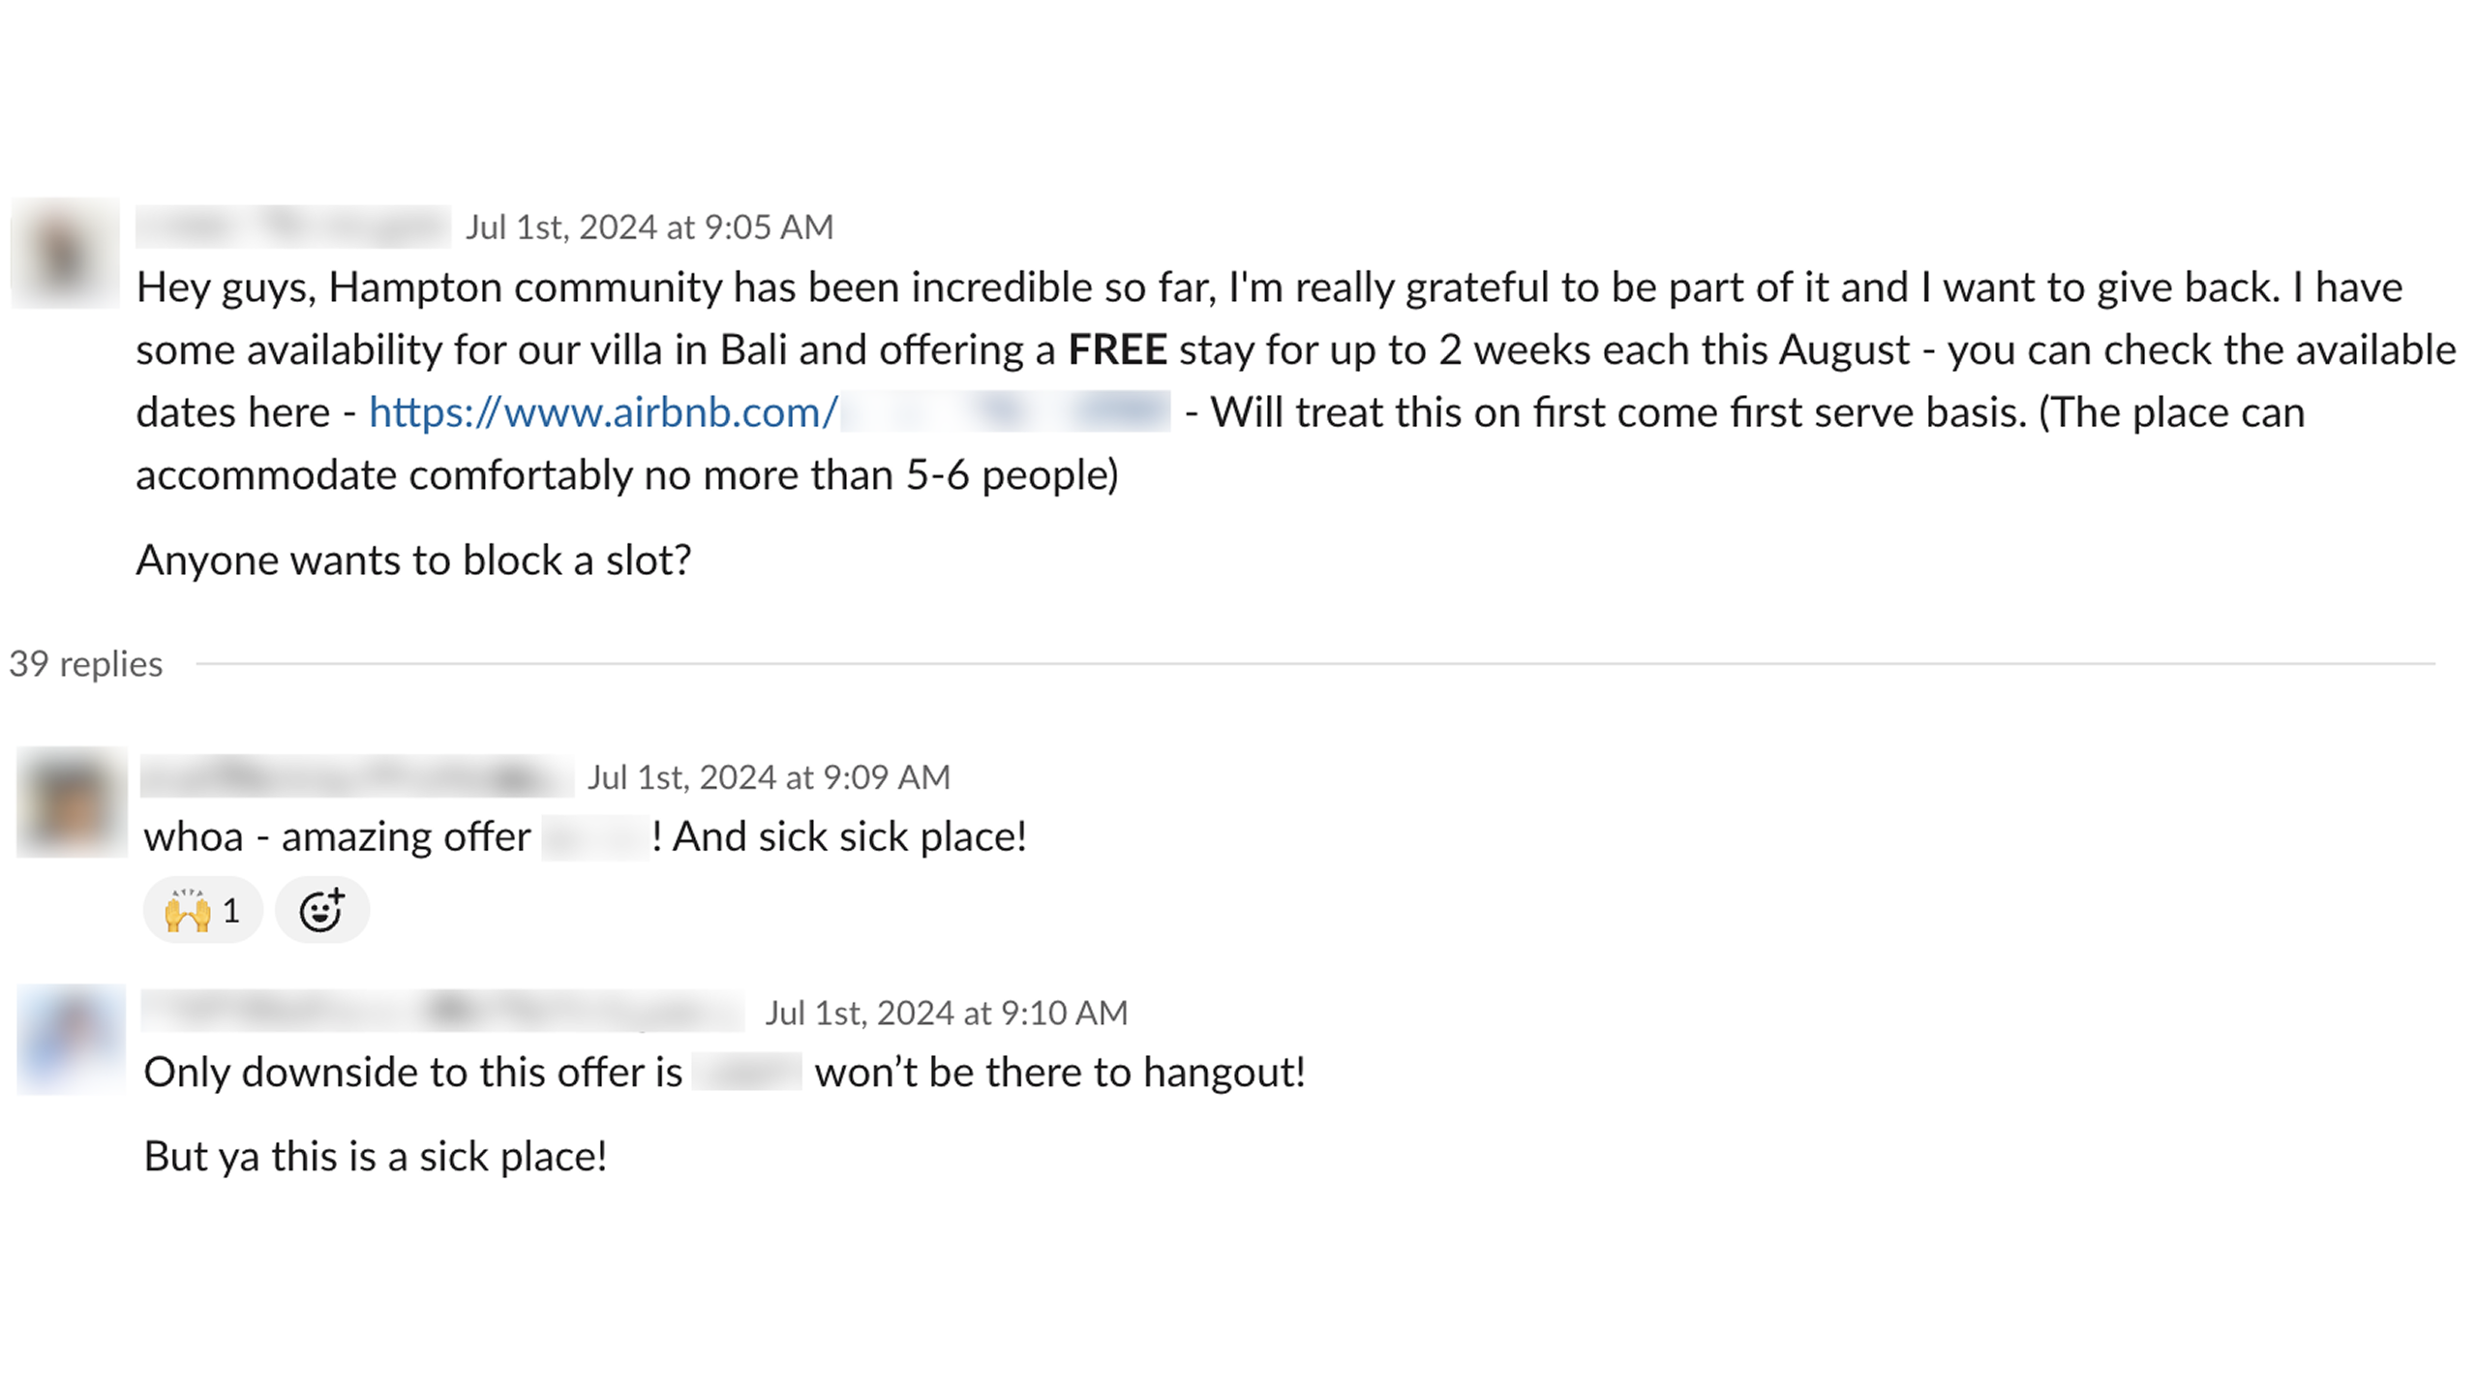Click the bold "FREE" word in the post
The height and width of the screenshot is (1394, 2478).
[x=1117, y=350]
